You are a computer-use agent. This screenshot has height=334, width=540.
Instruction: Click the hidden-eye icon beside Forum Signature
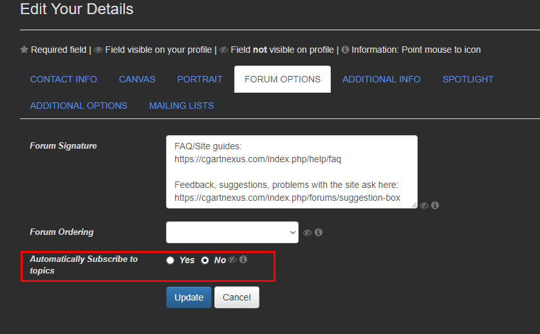pos(424,205)
